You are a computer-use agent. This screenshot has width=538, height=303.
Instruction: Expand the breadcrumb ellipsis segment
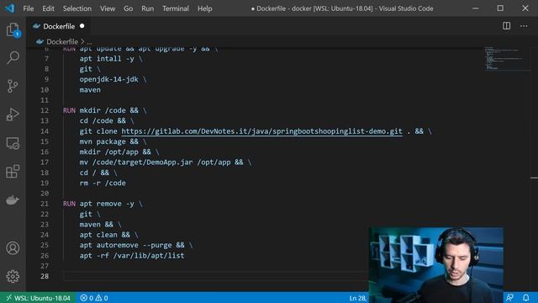[89, 42]
